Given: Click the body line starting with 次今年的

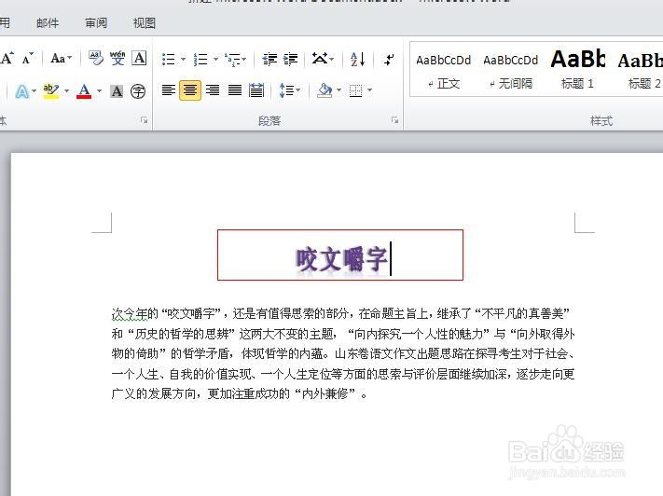Looking at the screenshot, I should [340, 313].
